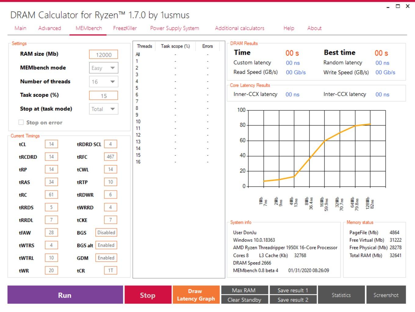415x312 pixels.
Task: Click the GDM Enabled field
Action: tap(106, 258)
